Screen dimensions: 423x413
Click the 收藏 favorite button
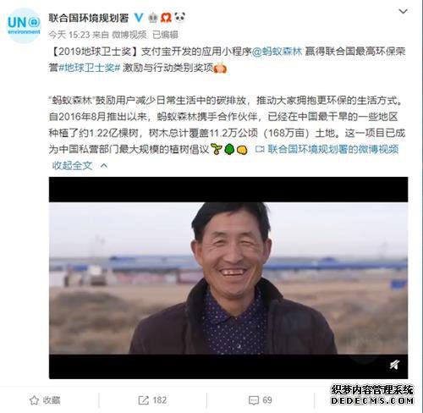(x=45, y=400)
